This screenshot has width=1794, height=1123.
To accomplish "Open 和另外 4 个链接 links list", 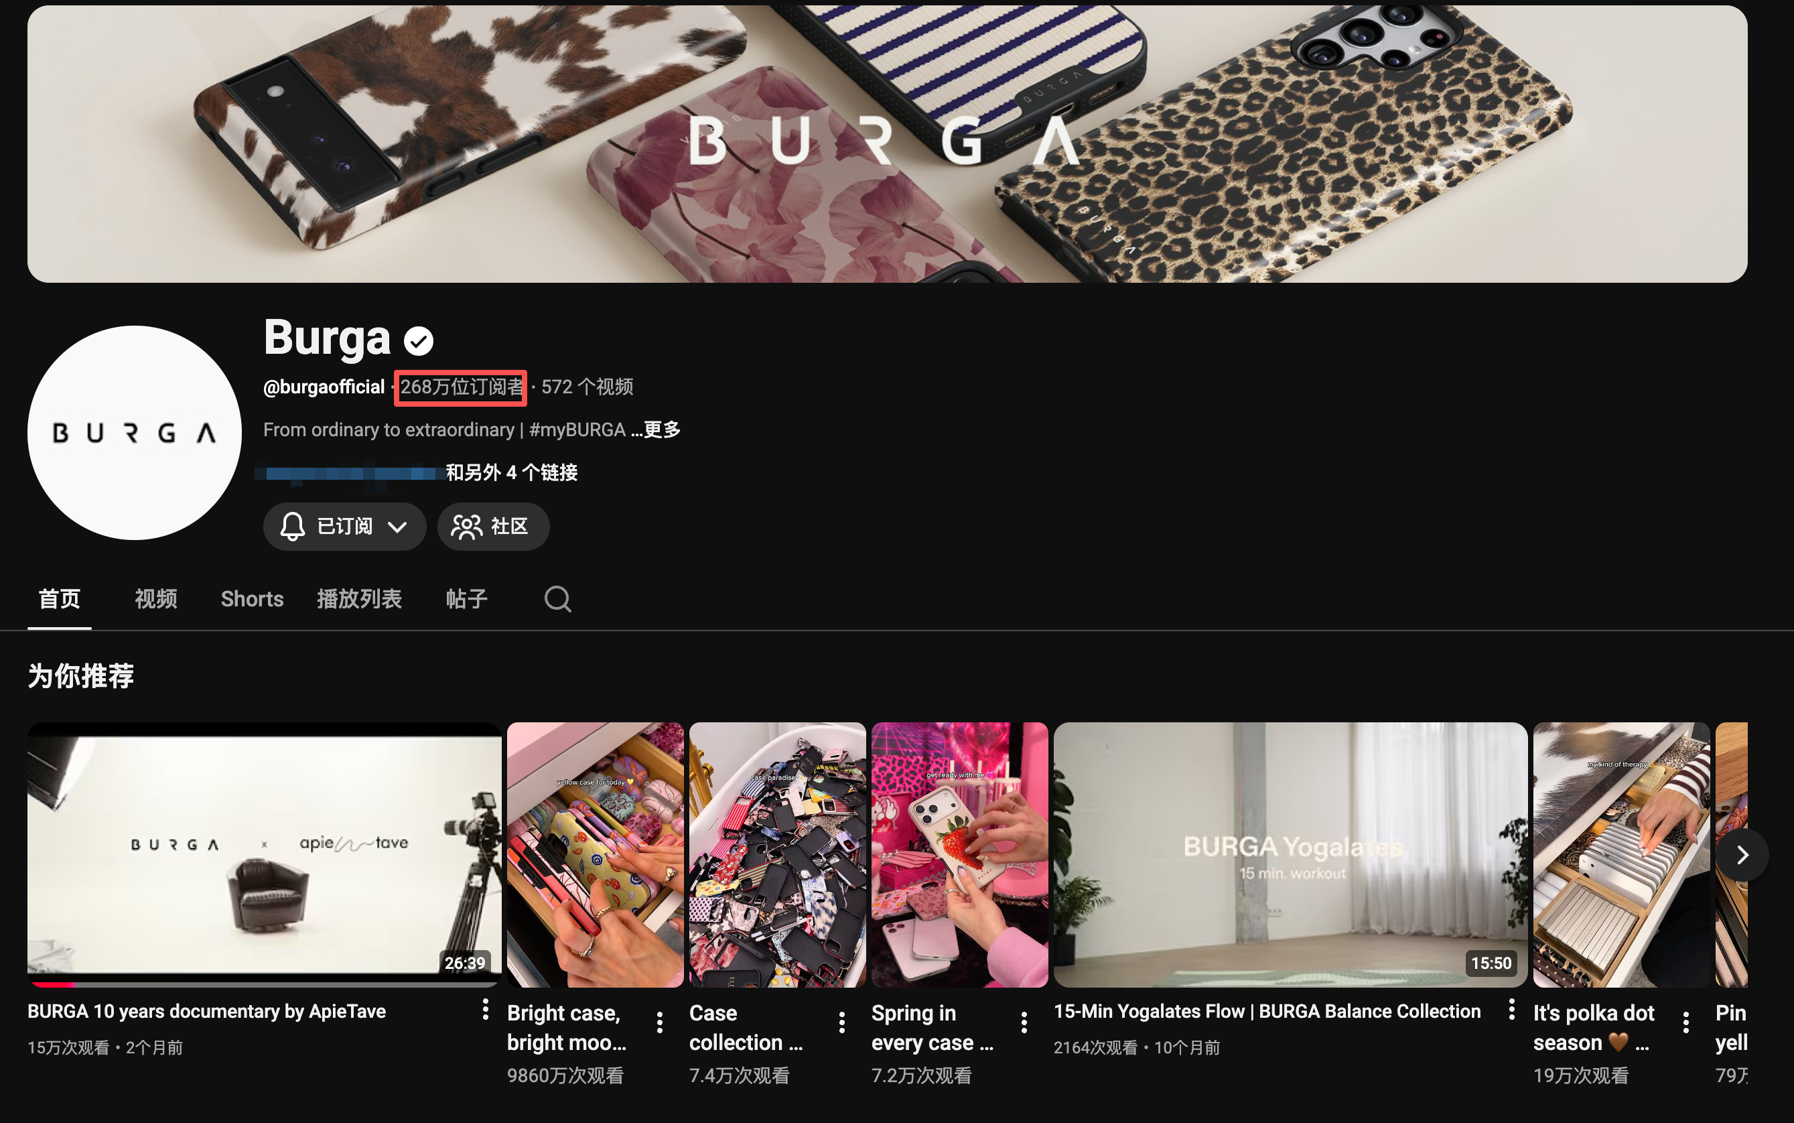I will pyautogui.click(x=512, y=472).
